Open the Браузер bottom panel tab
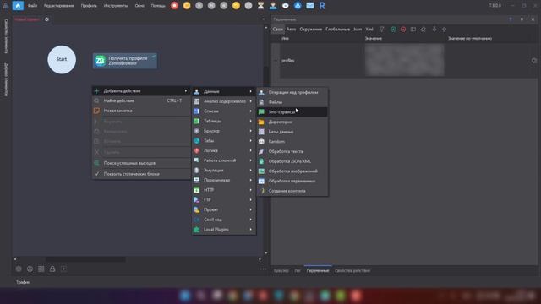Viewport: 541px width, 304px height. pos(281,271)
